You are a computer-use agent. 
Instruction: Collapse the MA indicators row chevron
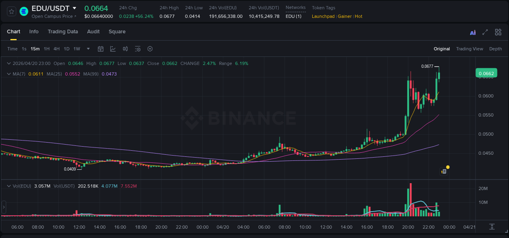[8, 74]
